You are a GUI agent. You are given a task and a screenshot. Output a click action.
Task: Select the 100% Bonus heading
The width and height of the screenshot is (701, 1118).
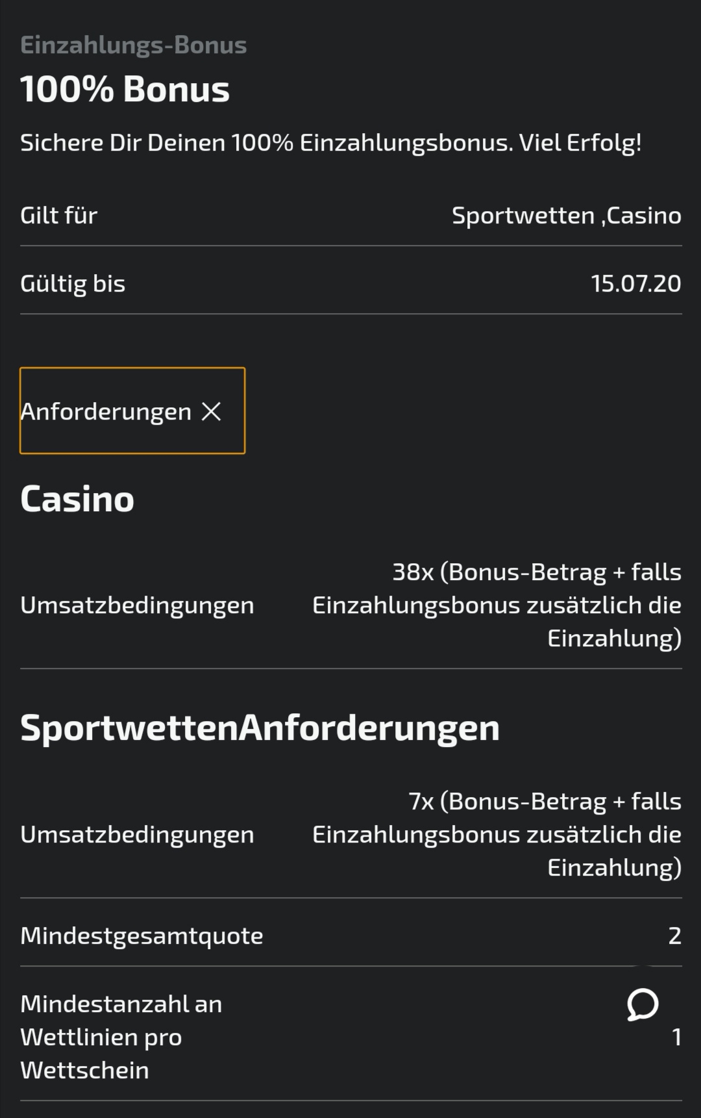click(x=125, y=89)
